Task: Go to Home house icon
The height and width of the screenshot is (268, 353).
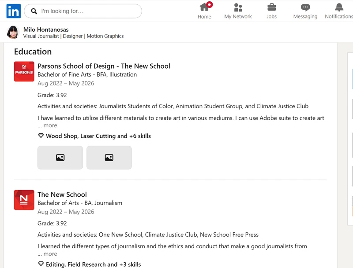Action: 204,7
